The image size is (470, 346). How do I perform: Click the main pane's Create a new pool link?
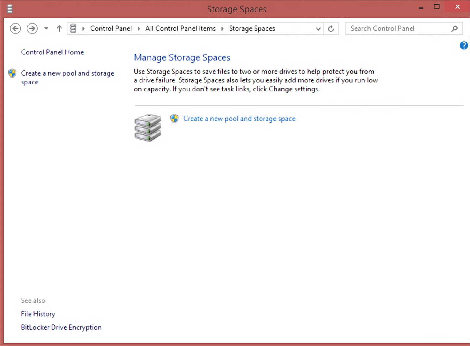pyautogui.click(x=239, y=119)
